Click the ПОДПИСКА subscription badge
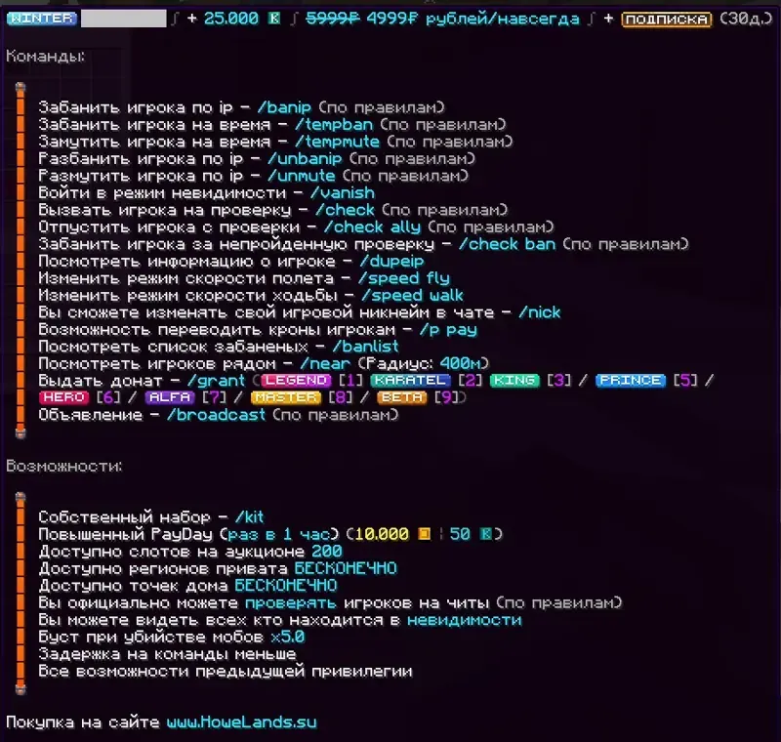Image resolution: width=781 pixels, height=742 pixels. tap(667, 20)
